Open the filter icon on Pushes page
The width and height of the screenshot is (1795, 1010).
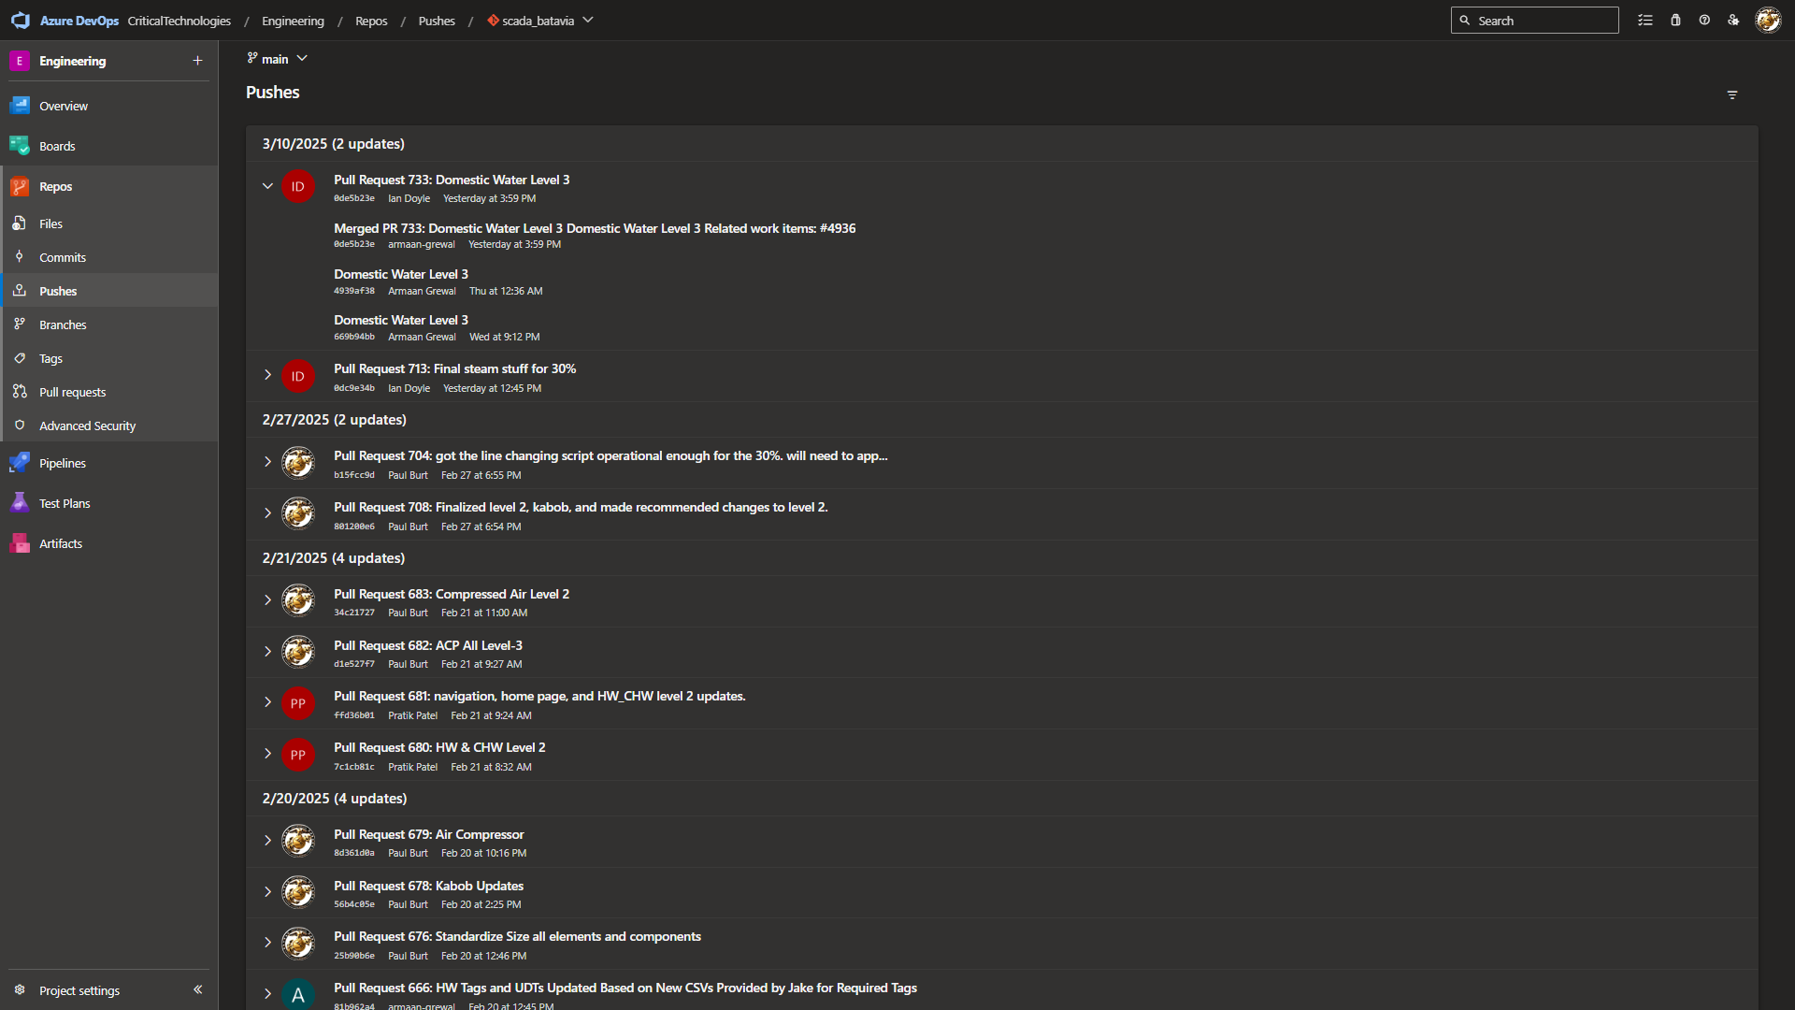coord(1732,94)
